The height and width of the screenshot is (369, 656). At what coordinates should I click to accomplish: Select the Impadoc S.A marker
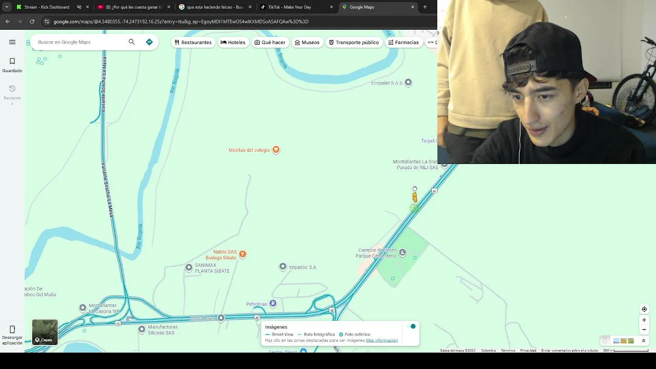283,266
